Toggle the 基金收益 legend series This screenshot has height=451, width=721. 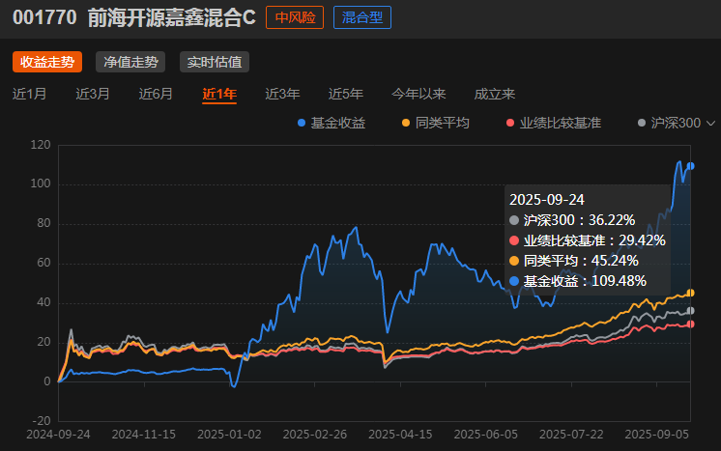pyautogui.click(x=332, y=123)
